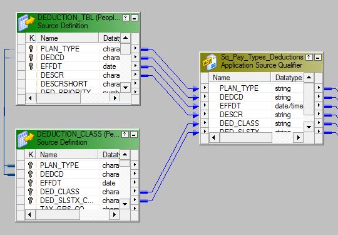Click DESCRSHORT output port arrow in DEDUCTION_TBL
This screenshot has height=235, width=338.
[x=135, y=83]
